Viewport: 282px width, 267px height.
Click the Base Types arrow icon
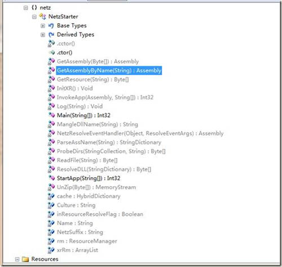tap(51, 25)
